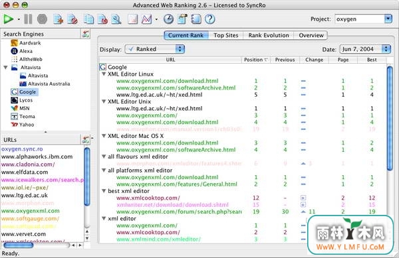This screenshot has height=258, width=399.
Task: Click the gray Stop toolbar button
Action: click(42, 19)
